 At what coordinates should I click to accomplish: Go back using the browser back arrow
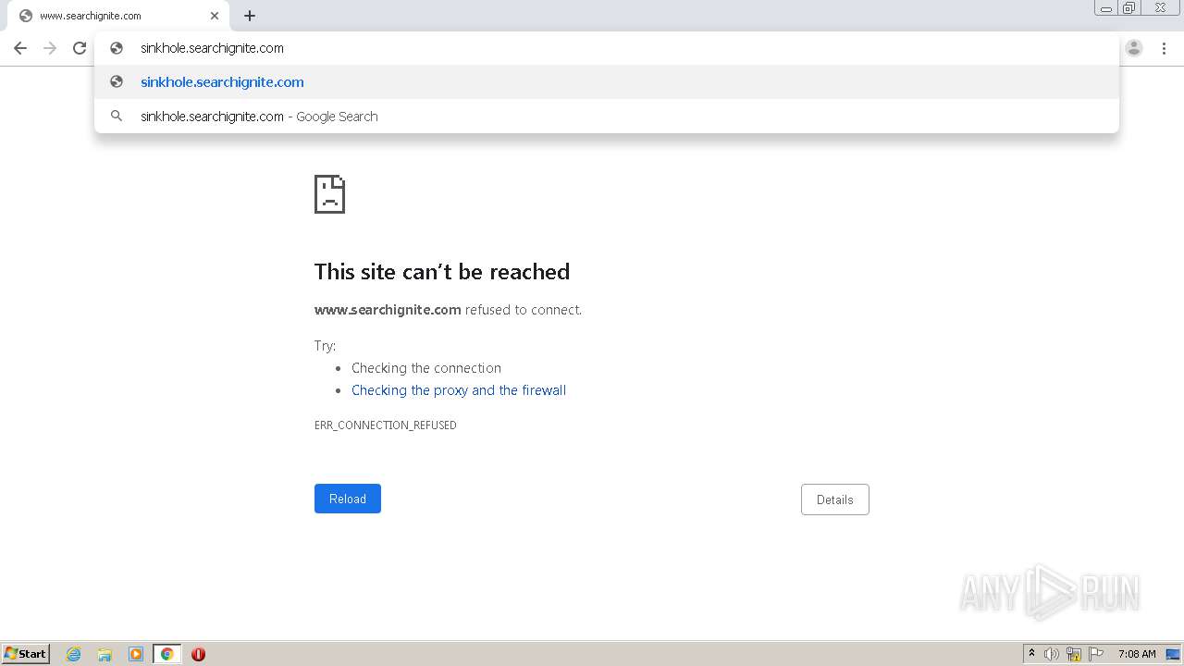point(20,48)
